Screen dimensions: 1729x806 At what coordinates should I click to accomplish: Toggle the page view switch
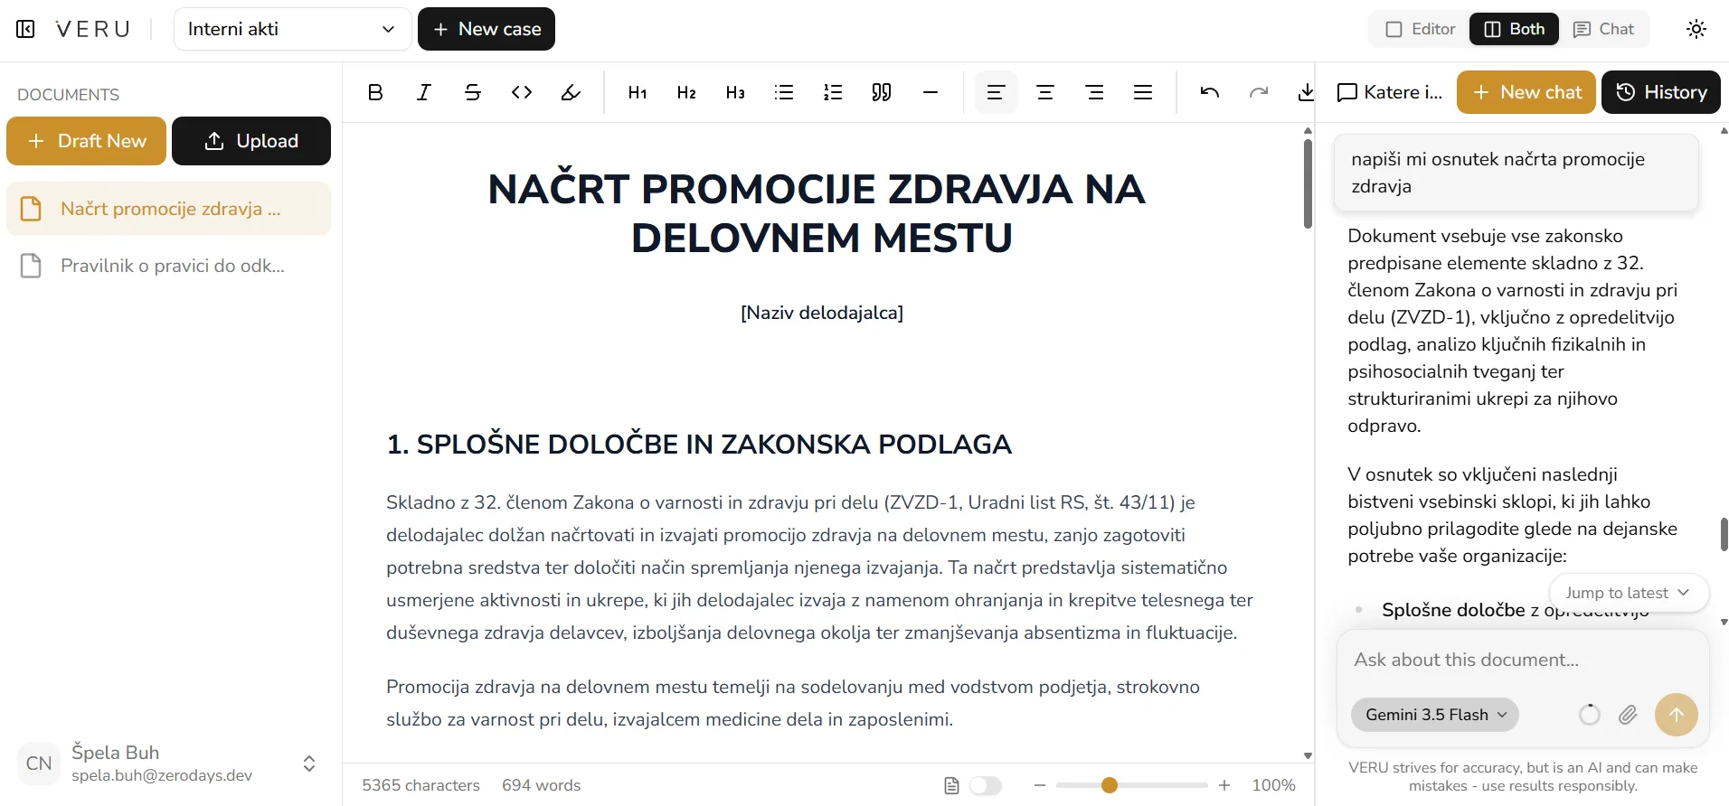click(986, 785)
